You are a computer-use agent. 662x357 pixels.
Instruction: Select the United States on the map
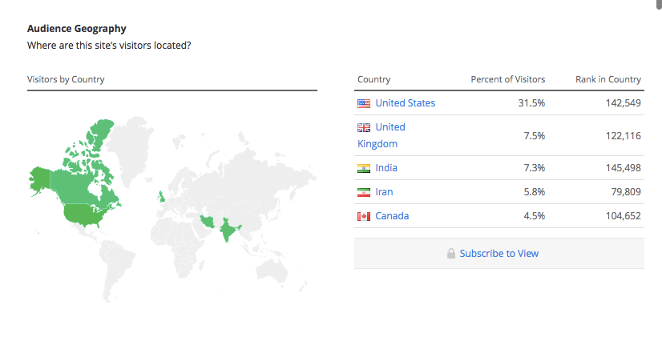pyautogui.click(x=87, y=214)
